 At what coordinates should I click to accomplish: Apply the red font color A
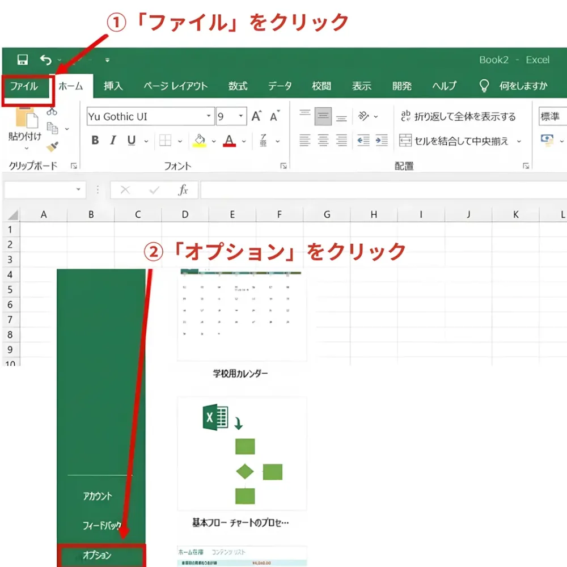(230, 140)
